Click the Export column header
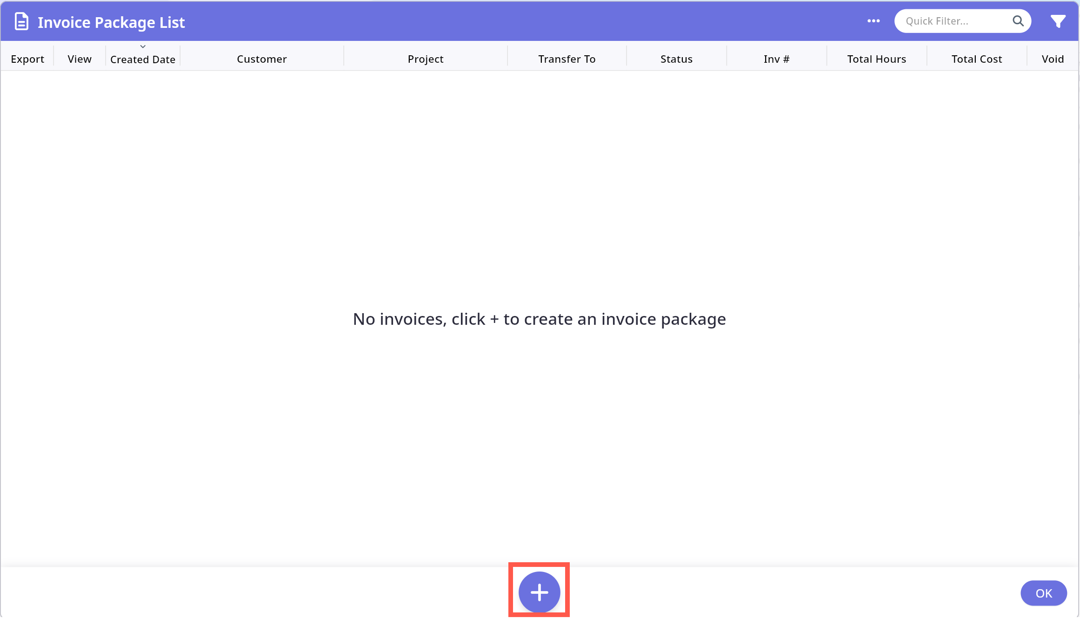Viewport: 1080px width, 618px height. [x=27, y=59]
